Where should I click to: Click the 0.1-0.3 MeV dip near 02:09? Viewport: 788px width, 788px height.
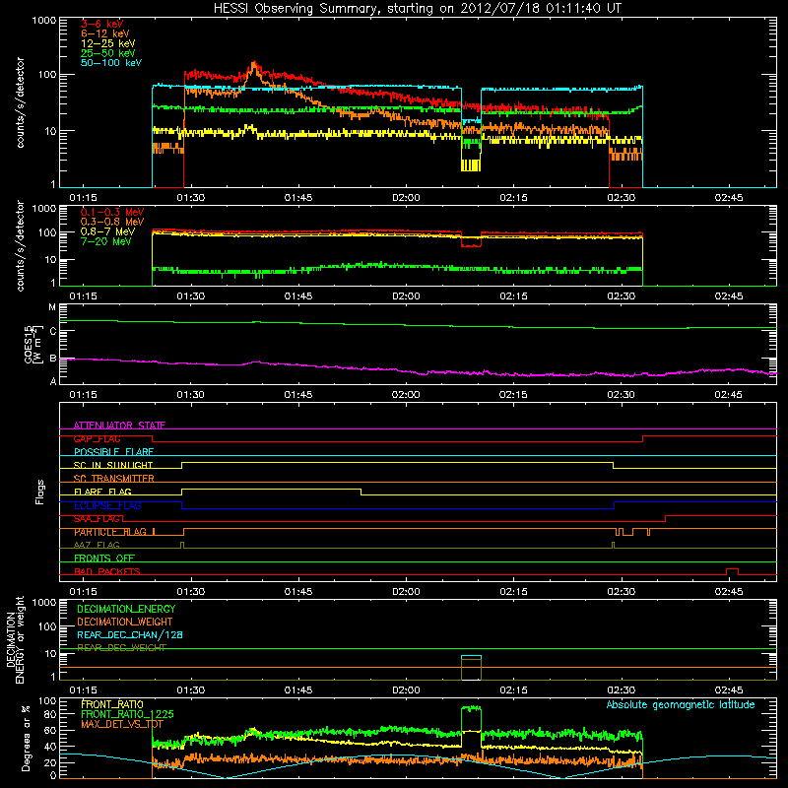(x=471, y=244)
